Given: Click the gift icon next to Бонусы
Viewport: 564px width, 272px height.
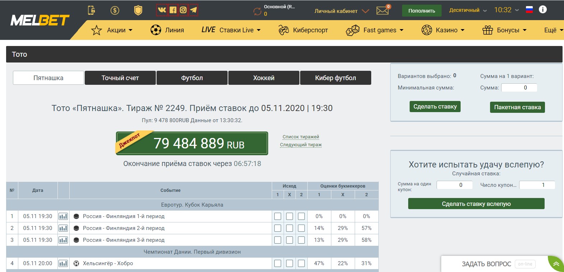Looking at the screenshot, I should [x=488, y=30].
